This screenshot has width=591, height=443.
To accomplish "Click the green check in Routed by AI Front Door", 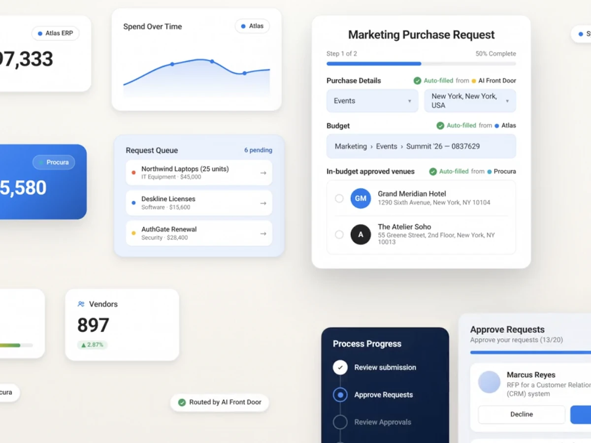I will 182,402.
